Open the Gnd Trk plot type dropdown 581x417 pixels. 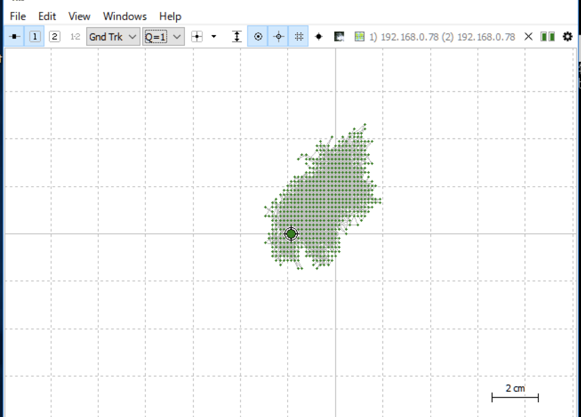tap(113, 37)
